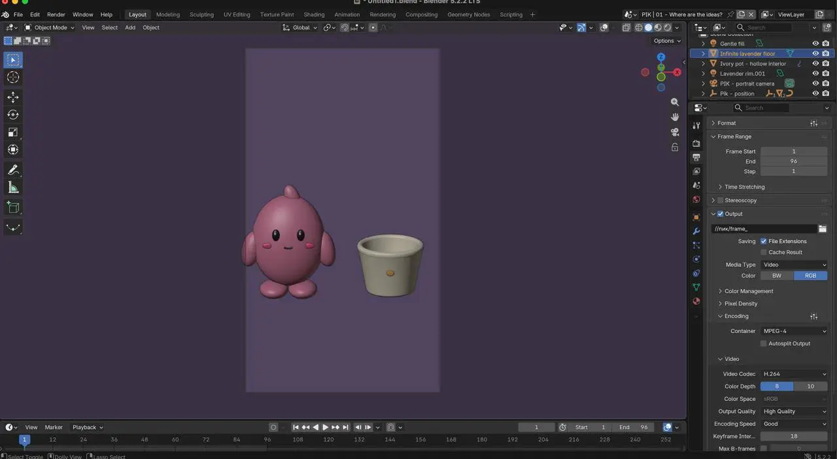
Task: Open the Material properties tab
Action: (696, 302)
